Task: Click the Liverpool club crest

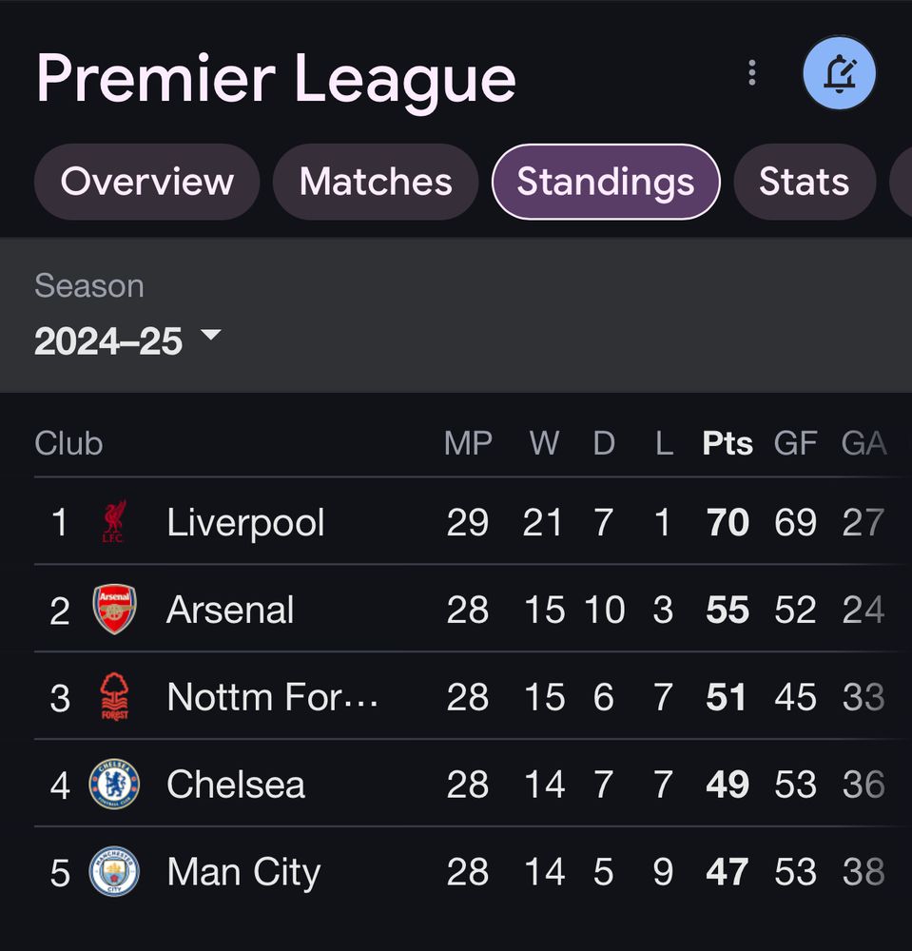Action: [x=114, y=522]
